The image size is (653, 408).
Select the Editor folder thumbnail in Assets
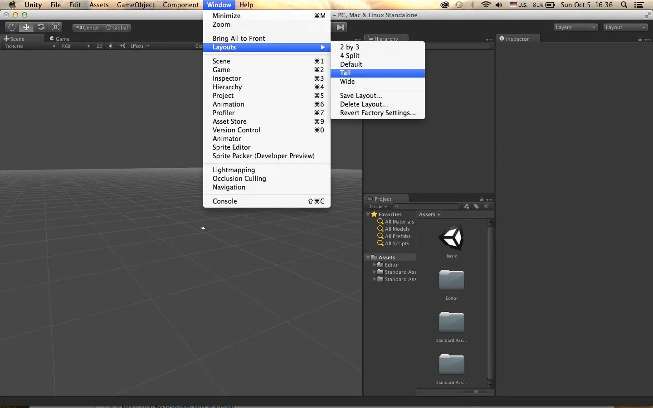tap(451, 280)
